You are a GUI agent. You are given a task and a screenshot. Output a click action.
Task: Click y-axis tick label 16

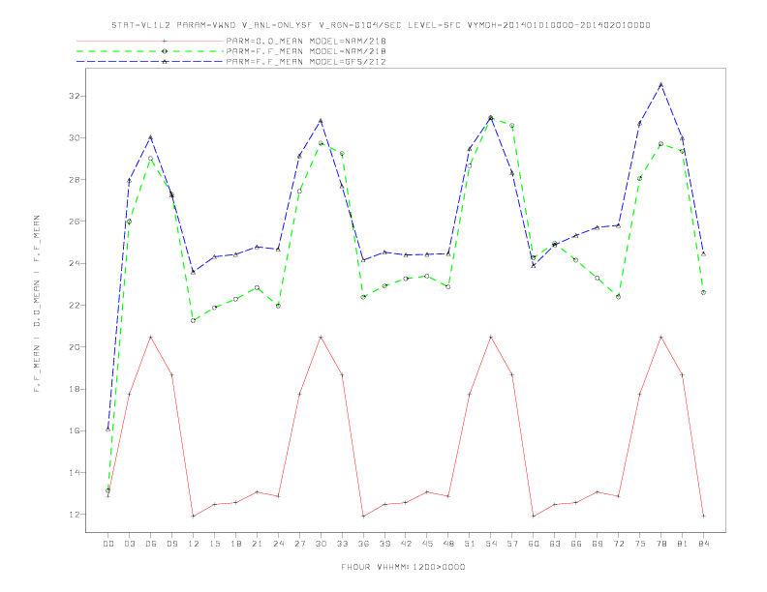pos(74,430)
